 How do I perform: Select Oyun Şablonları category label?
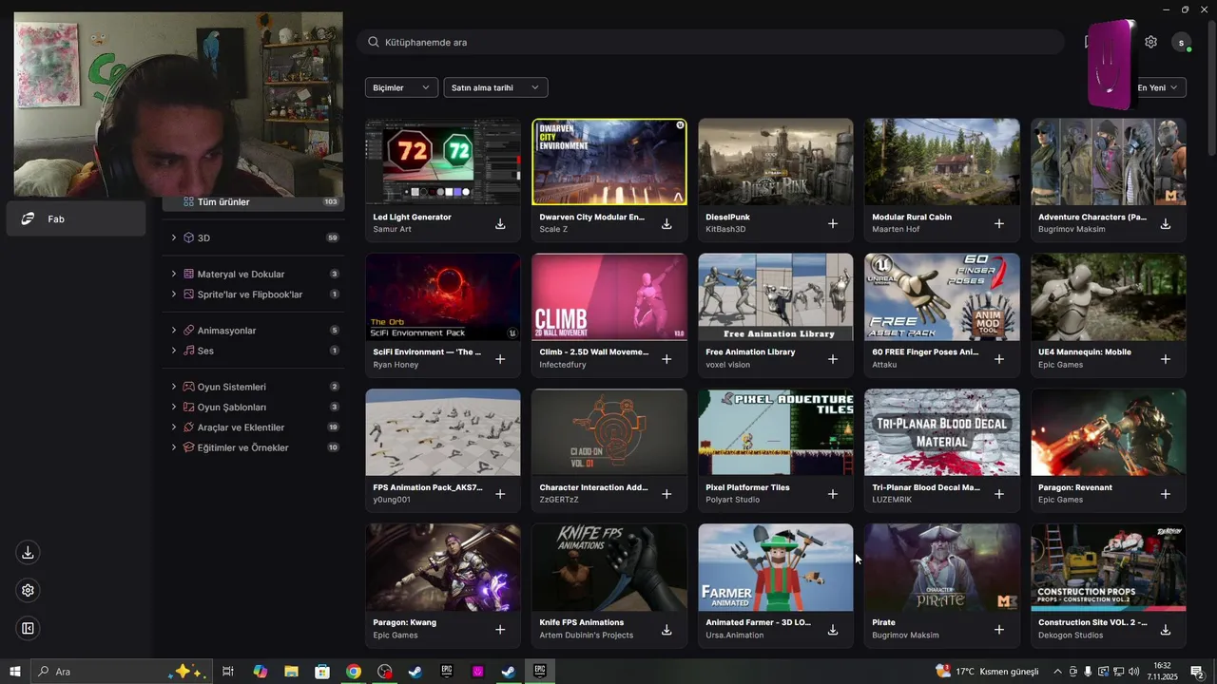tap(231, 407)
